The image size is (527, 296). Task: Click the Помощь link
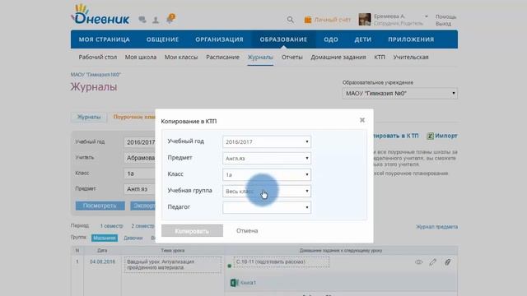click(x=445, y=16)
